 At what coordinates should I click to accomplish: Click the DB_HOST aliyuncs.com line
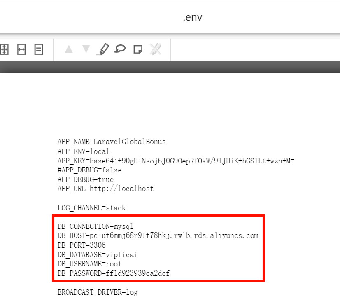coord(158,235)
